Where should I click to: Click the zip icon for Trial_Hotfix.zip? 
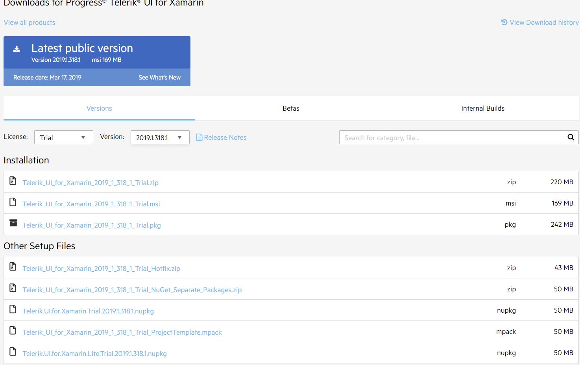pos(13,267)
